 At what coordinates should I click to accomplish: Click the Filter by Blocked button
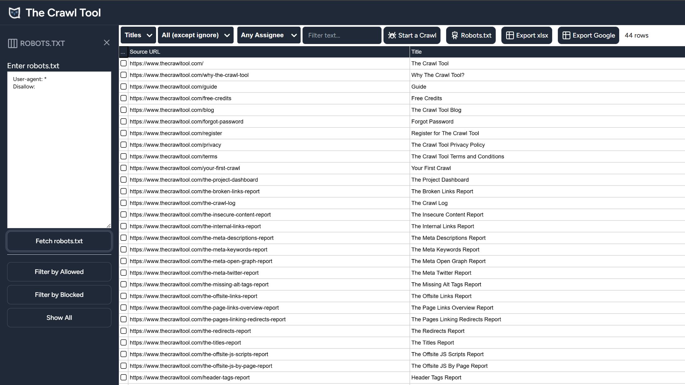pos(59,295)
